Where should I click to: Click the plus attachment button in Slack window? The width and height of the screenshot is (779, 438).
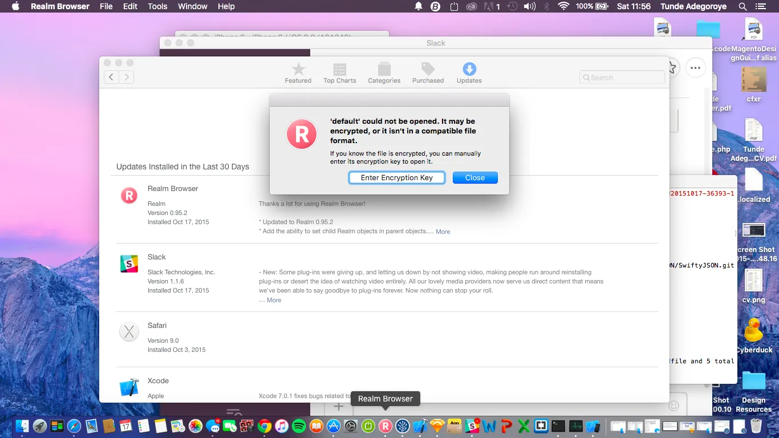338,407
